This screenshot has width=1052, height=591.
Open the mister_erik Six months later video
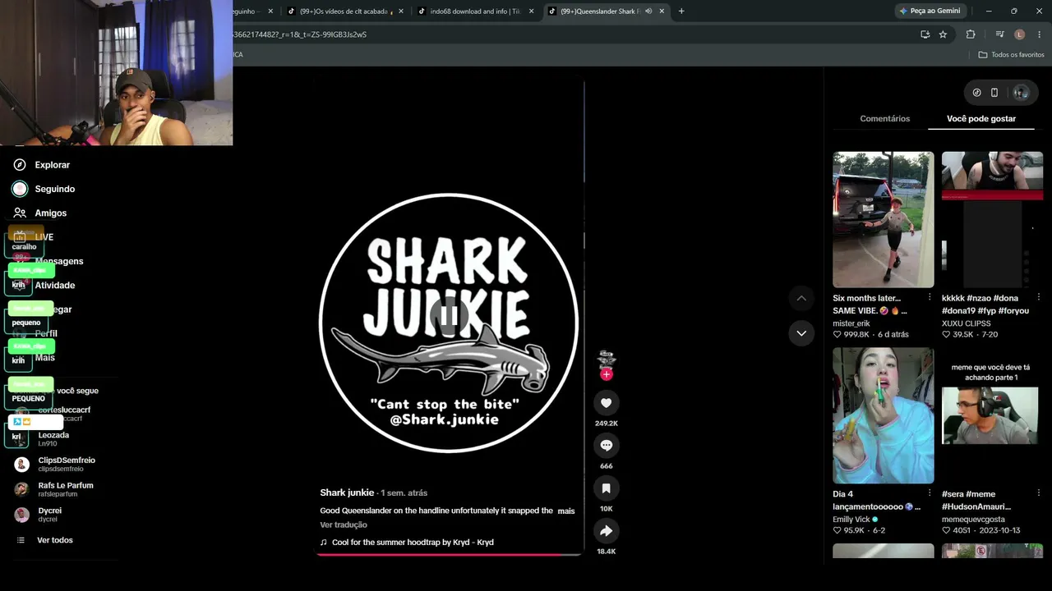click(x=884, y=219)
